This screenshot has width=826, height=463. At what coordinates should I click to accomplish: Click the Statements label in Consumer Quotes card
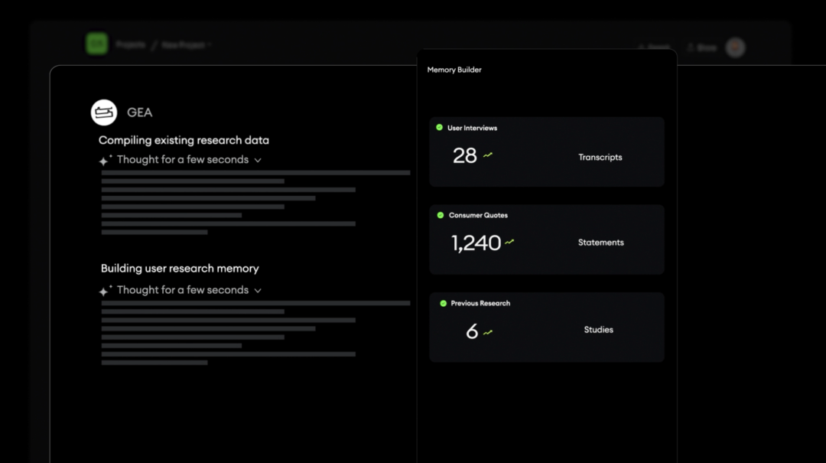tap(600, 243)
